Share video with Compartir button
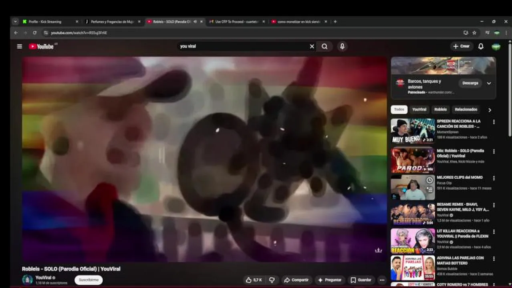 tap(296, 280)
